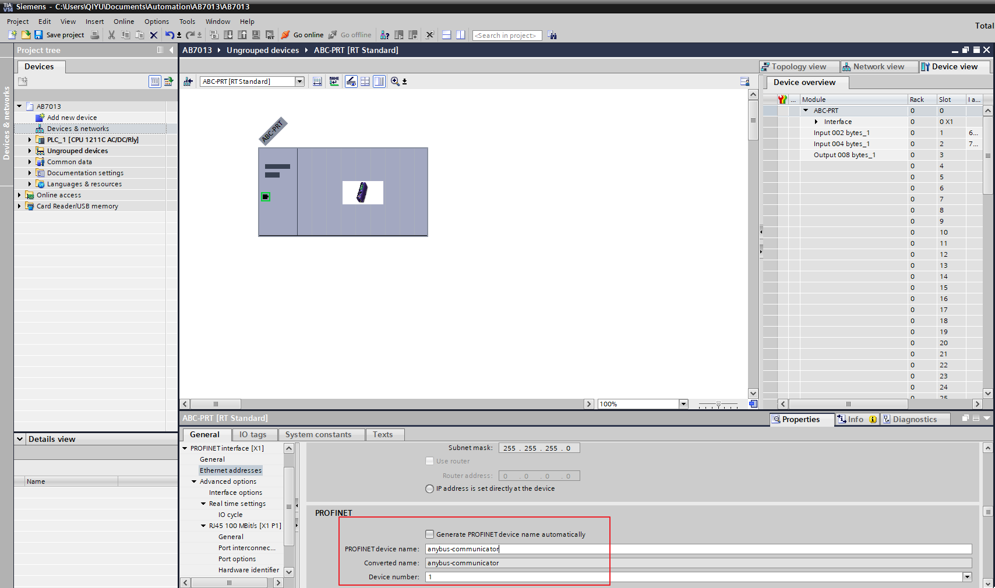Tick Generate PROFINET device name automatically
The image size is (995, 588).
430,534
